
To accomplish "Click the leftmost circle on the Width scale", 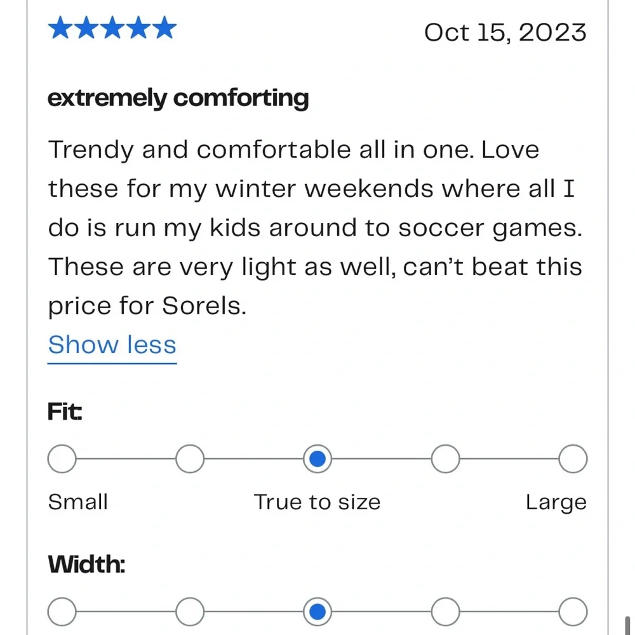I will point(62,611).
